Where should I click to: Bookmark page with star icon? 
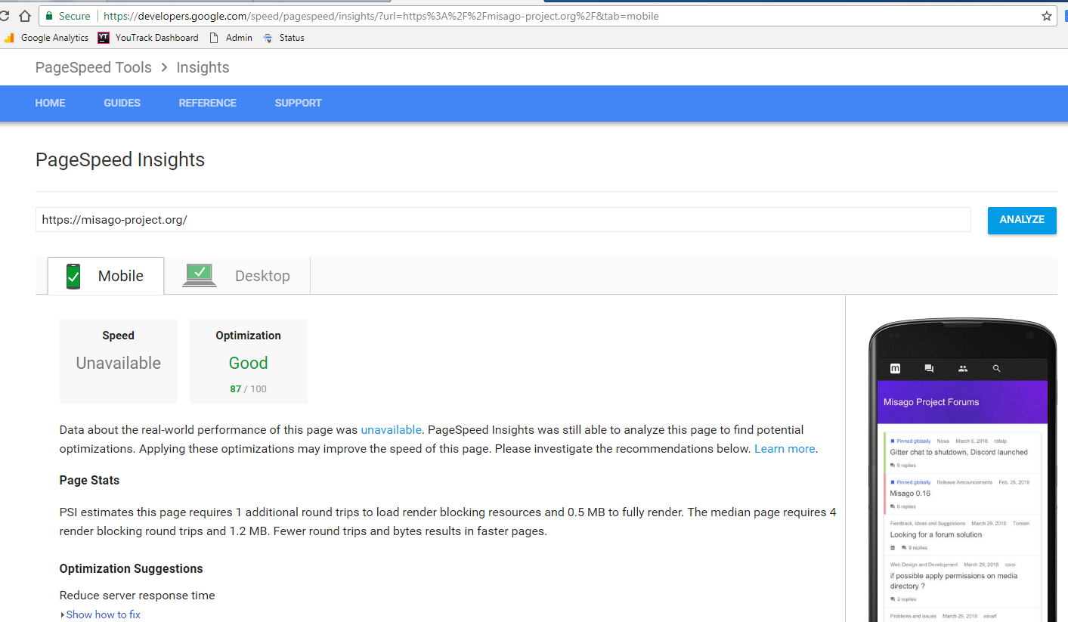1046,16
